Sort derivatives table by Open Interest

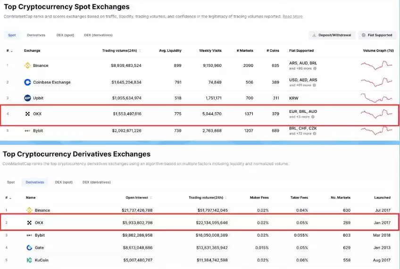click(137, 198)
